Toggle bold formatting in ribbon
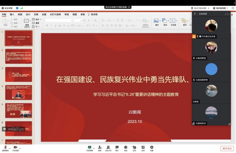 tap(47, 25)
